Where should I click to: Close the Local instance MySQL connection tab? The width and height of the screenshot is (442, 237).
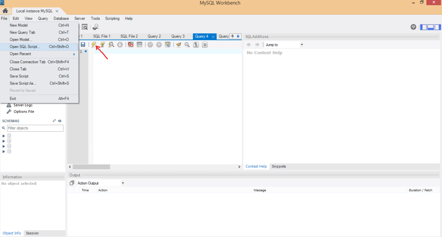point(57,11)
